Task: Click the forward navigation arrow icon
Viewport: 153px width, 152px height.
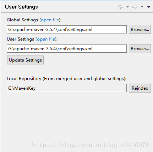Action: pos(135,7)
